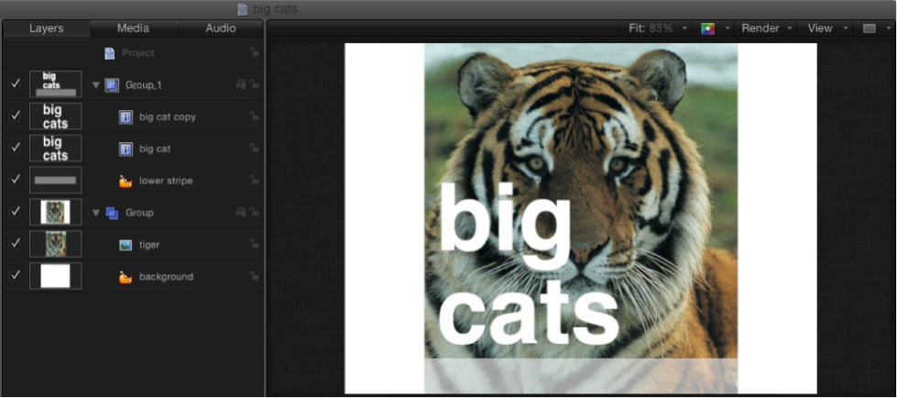Lock the big cat layer

(254, 149)
